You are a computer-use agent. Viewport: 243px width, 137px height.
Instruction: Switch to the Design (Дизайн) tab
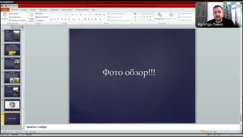[33, 10]
